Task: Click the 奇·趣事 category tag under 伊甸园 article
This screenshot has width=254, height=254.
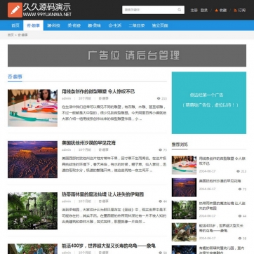Action: [103, 201]
